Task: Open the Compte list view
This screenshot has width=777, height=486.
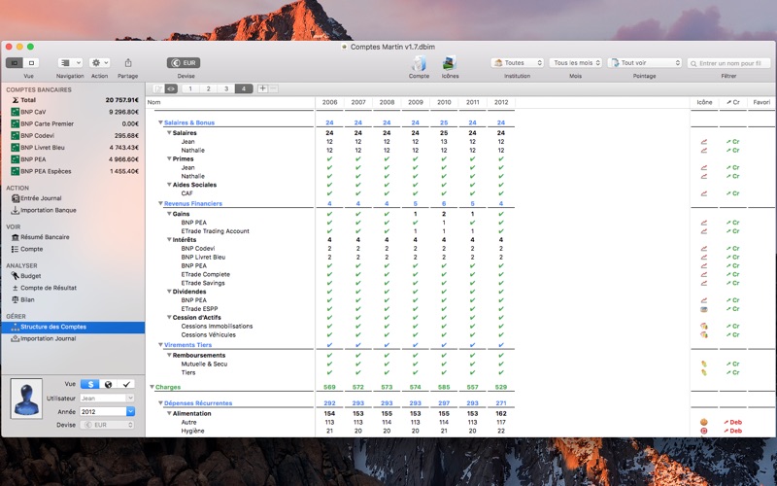Action: click(27, 249)
